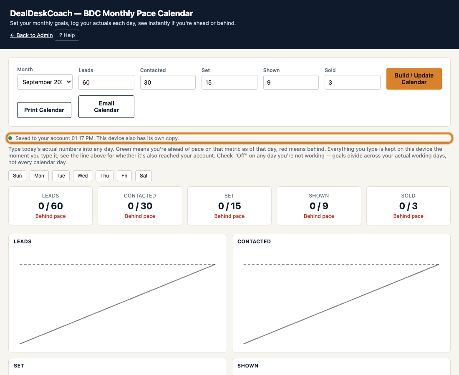This screenshot has height=375, width=459.
Task: Click the DealDeskCoach page title
Action: (x=101, y=13)
